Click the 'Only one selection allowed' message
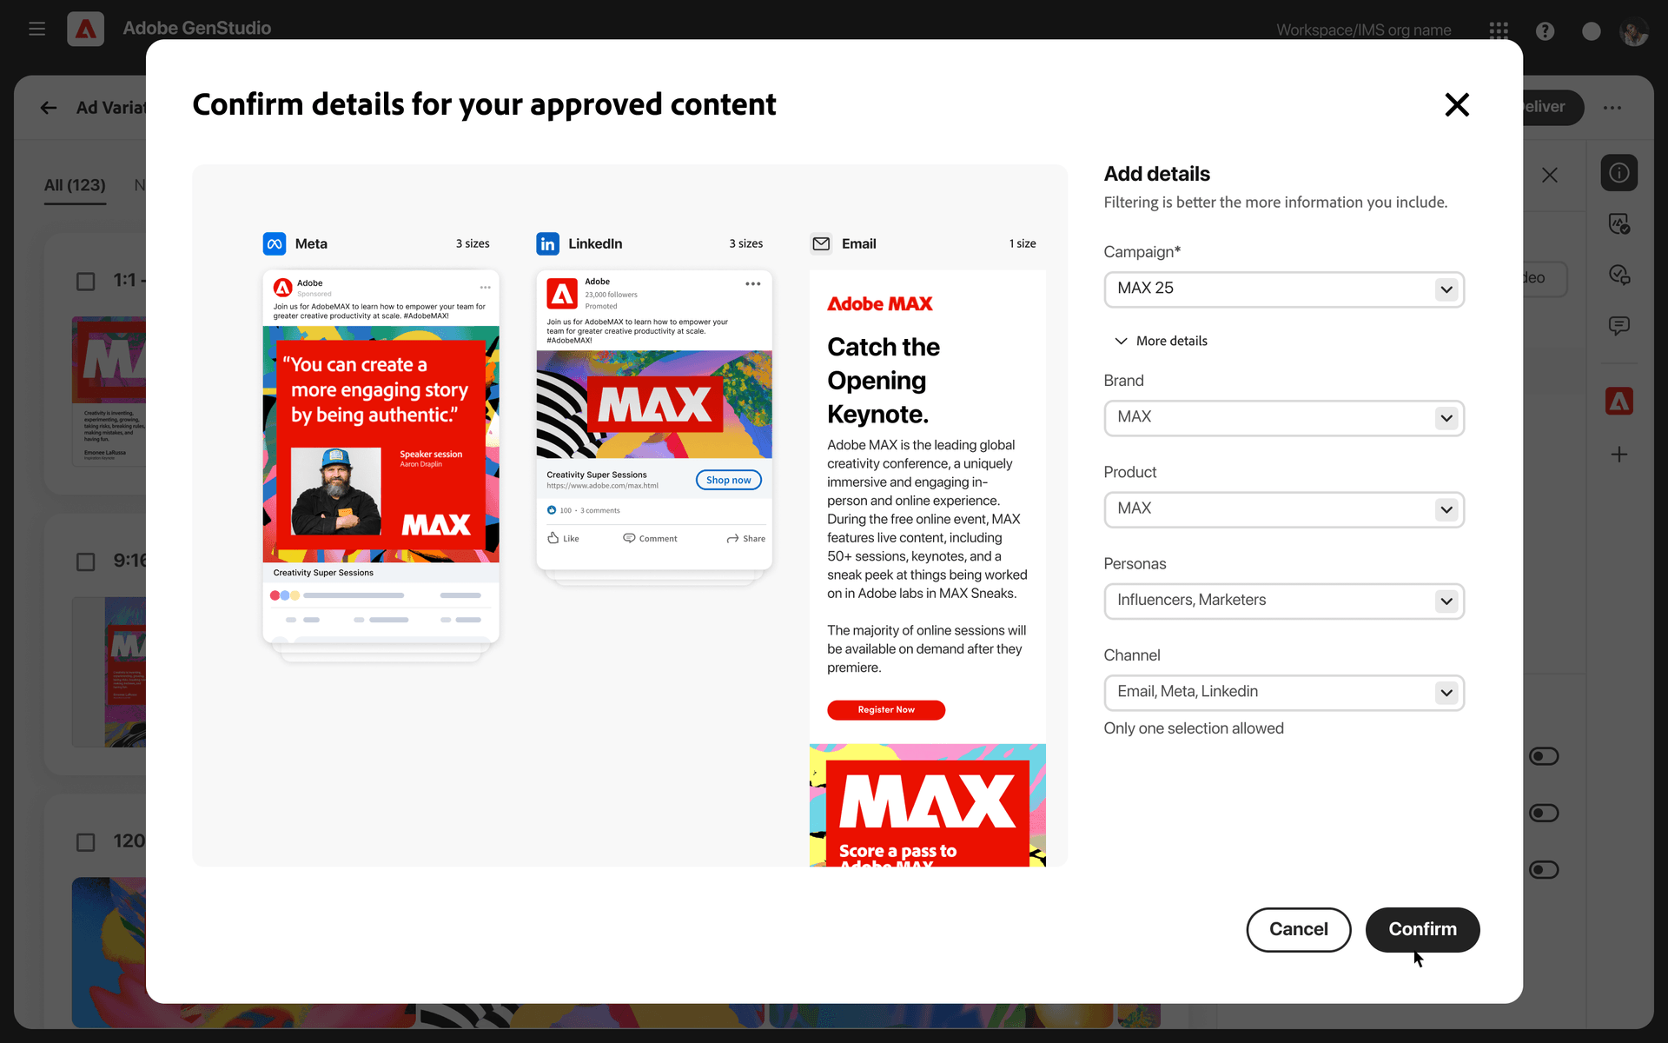 pyautogui.click(x=1194, y=728)
